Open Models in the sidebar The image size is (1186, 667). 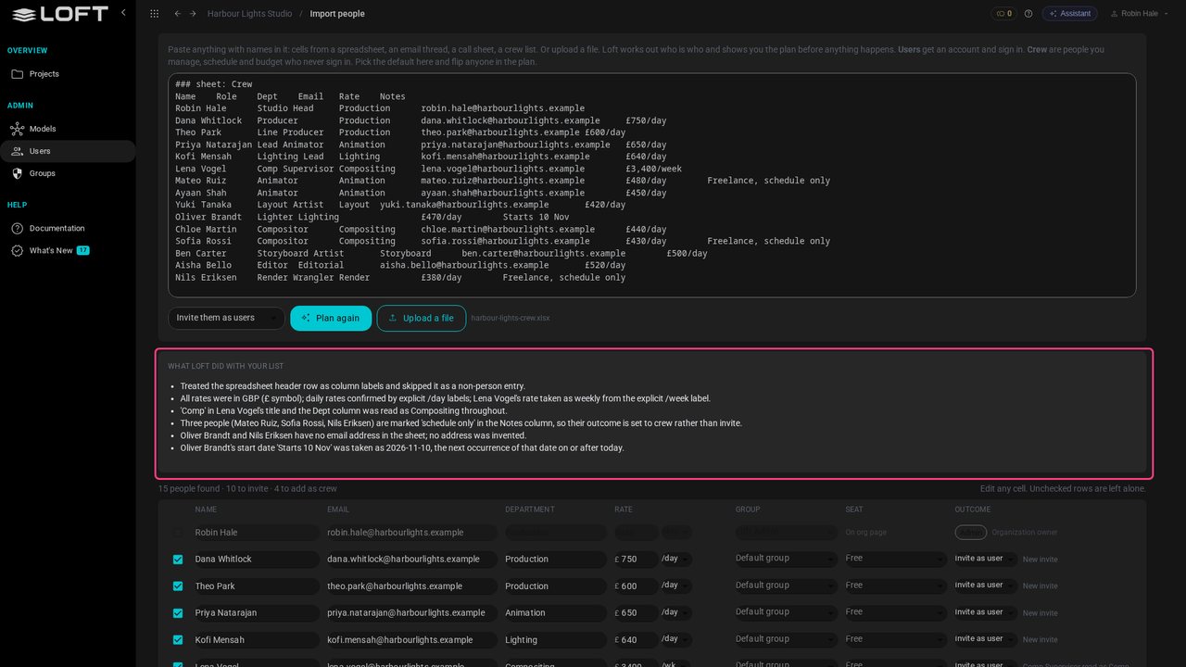[68, 129]
